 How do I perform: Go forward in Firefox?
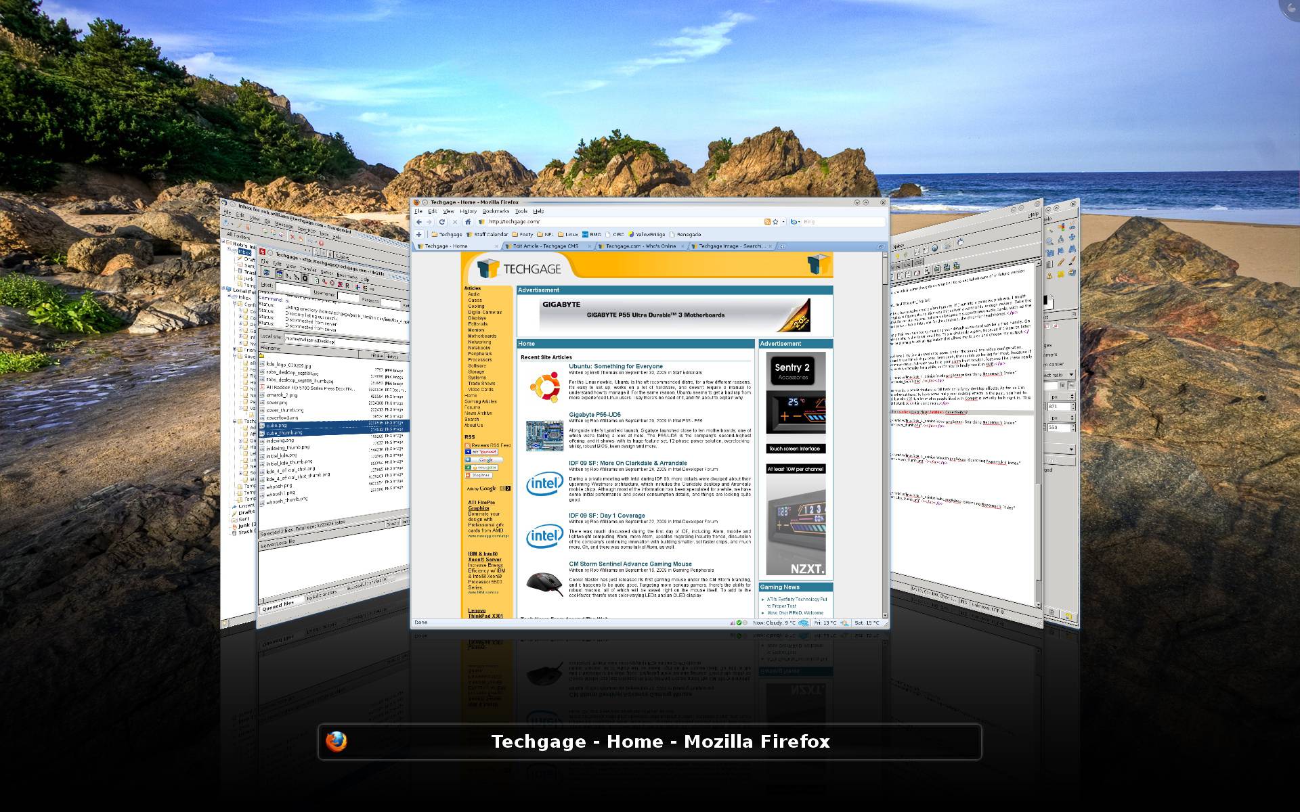(429, 222)
